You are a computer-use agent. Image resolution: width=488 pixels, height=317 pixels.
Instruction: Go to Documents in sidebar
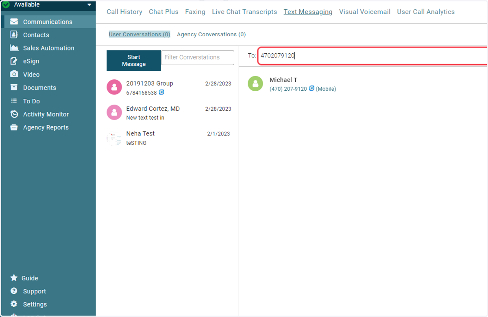[39, 87]
